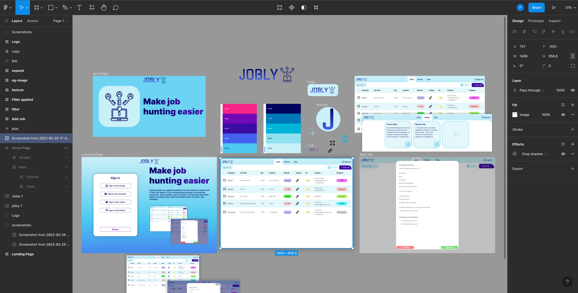This screenshot has height=293, width=578.
Task: Click the Present play button
Action: [x=554, y=8]
